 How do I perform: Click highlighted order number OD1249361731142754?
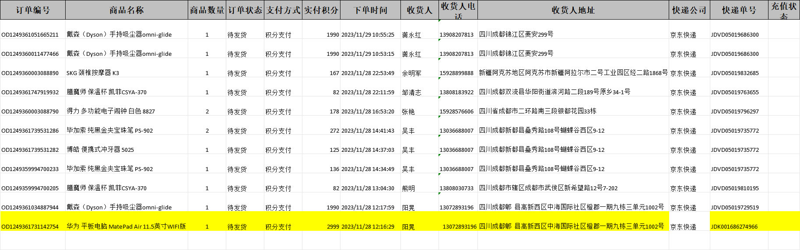pos(30,227)
